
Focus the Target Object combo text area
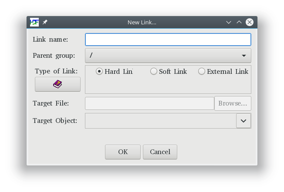pos(161,121)
